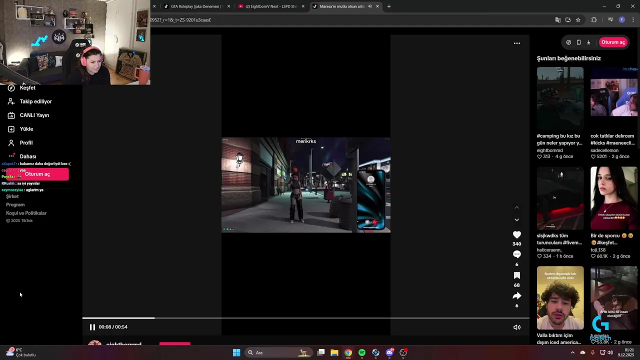Open the #camping bu kız video thumbnail
640x360 pixels.
[x=560, y=98]
